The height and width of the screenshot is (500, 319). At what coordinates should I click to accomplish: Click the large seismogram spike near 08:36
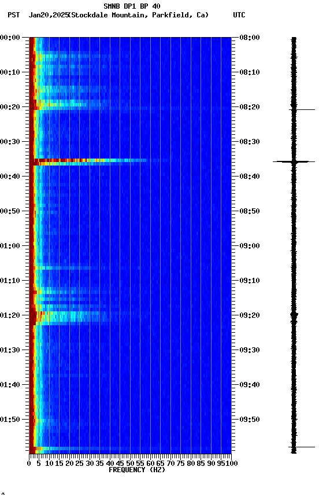pos(294,161)
